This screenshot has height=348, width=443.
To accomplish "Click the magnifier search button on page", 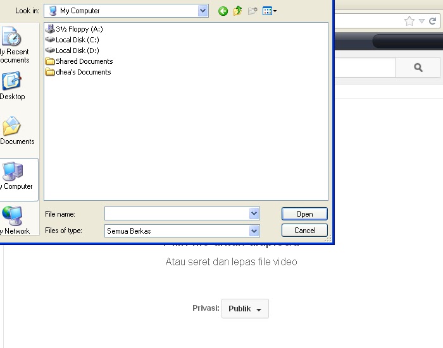I will click(x=418, y=68).
